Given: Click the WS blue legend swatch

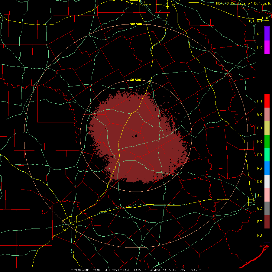Looking at the screenshot, I should coord(267,168).
